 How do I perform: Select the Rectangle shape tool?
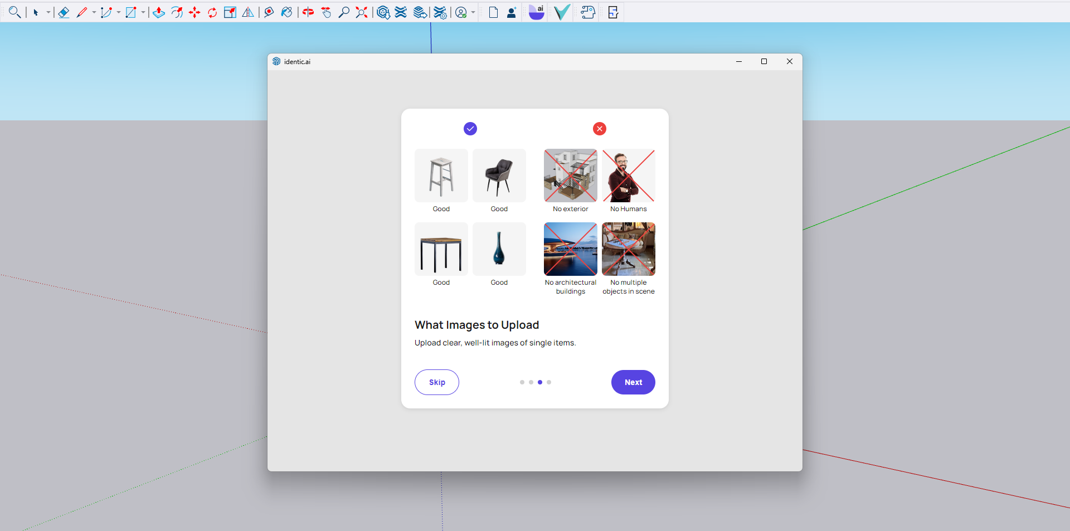131,12
